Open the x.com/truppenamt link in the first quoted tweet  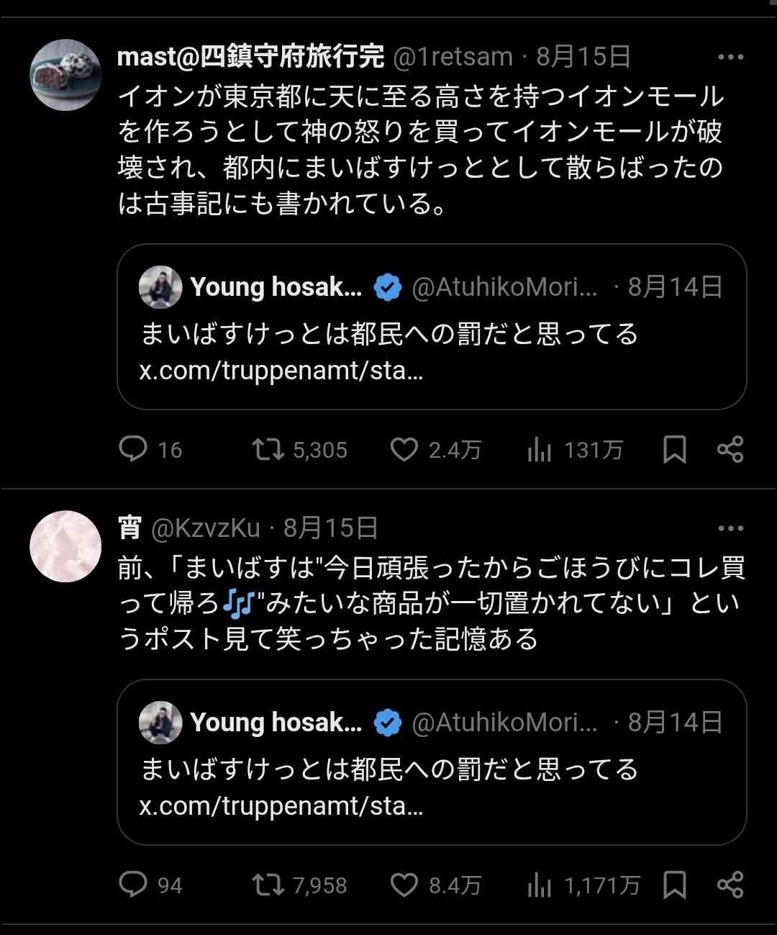[281, 371]
